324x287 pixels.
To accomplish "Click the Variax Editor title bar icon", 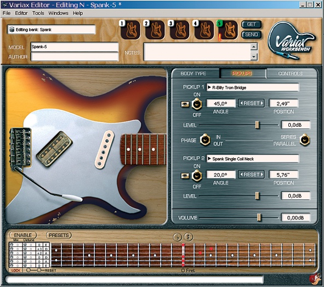I will point(5,4).
